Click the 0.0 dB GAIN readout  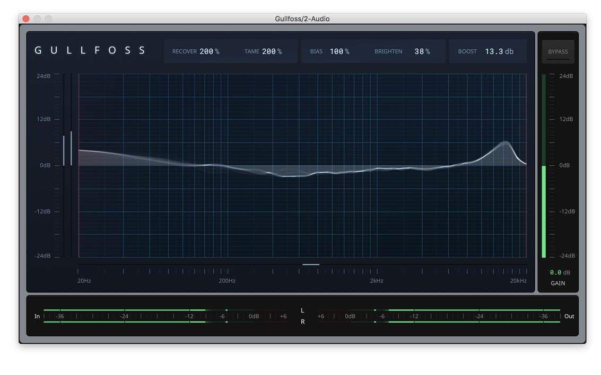[x=560, y=272]
